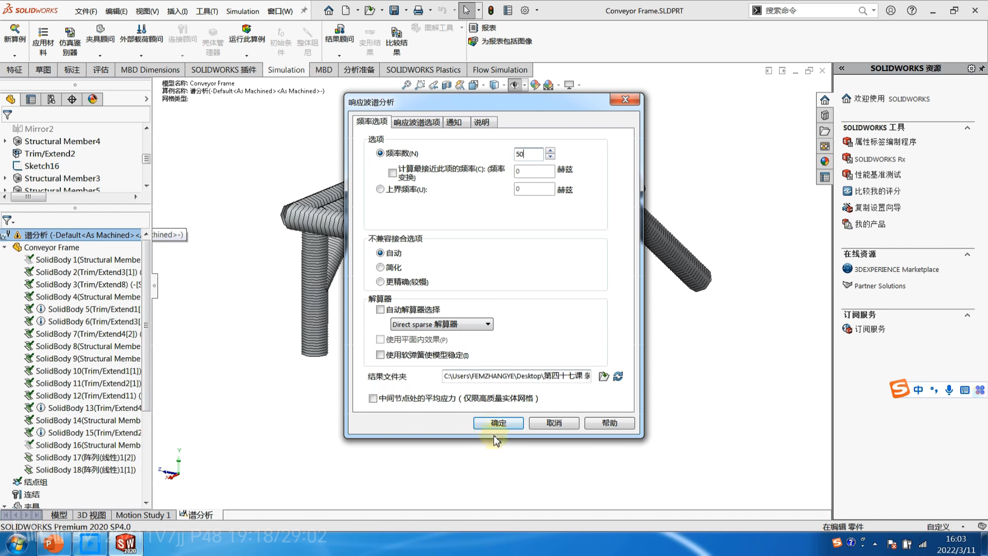Collapse the 在线资源 section
This screenshot has width=988, height=556.
(967, 254)
